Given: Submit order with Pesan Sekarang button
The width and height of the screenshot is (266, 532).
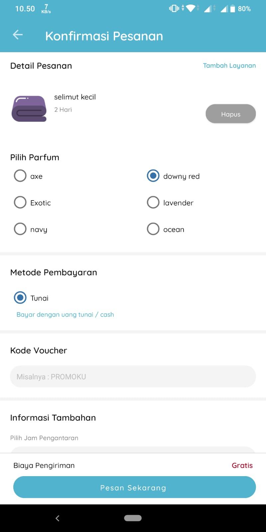Looking at the screenshot, I should (x=135, y=487).
